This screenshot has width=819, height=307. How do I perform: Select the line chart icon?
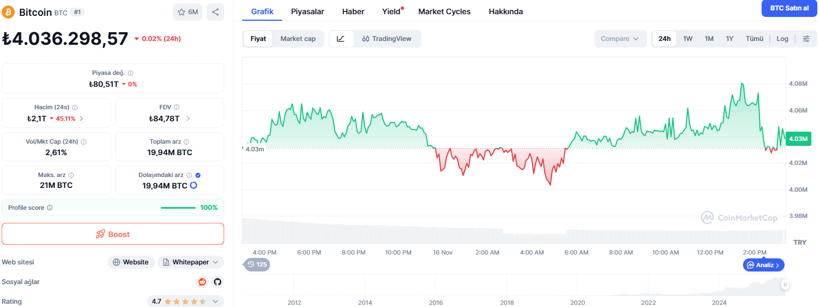[x=341, y=39]
